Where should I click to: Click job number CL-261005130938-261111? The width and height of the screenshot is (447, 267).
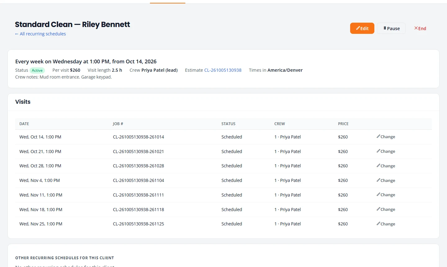138,195
